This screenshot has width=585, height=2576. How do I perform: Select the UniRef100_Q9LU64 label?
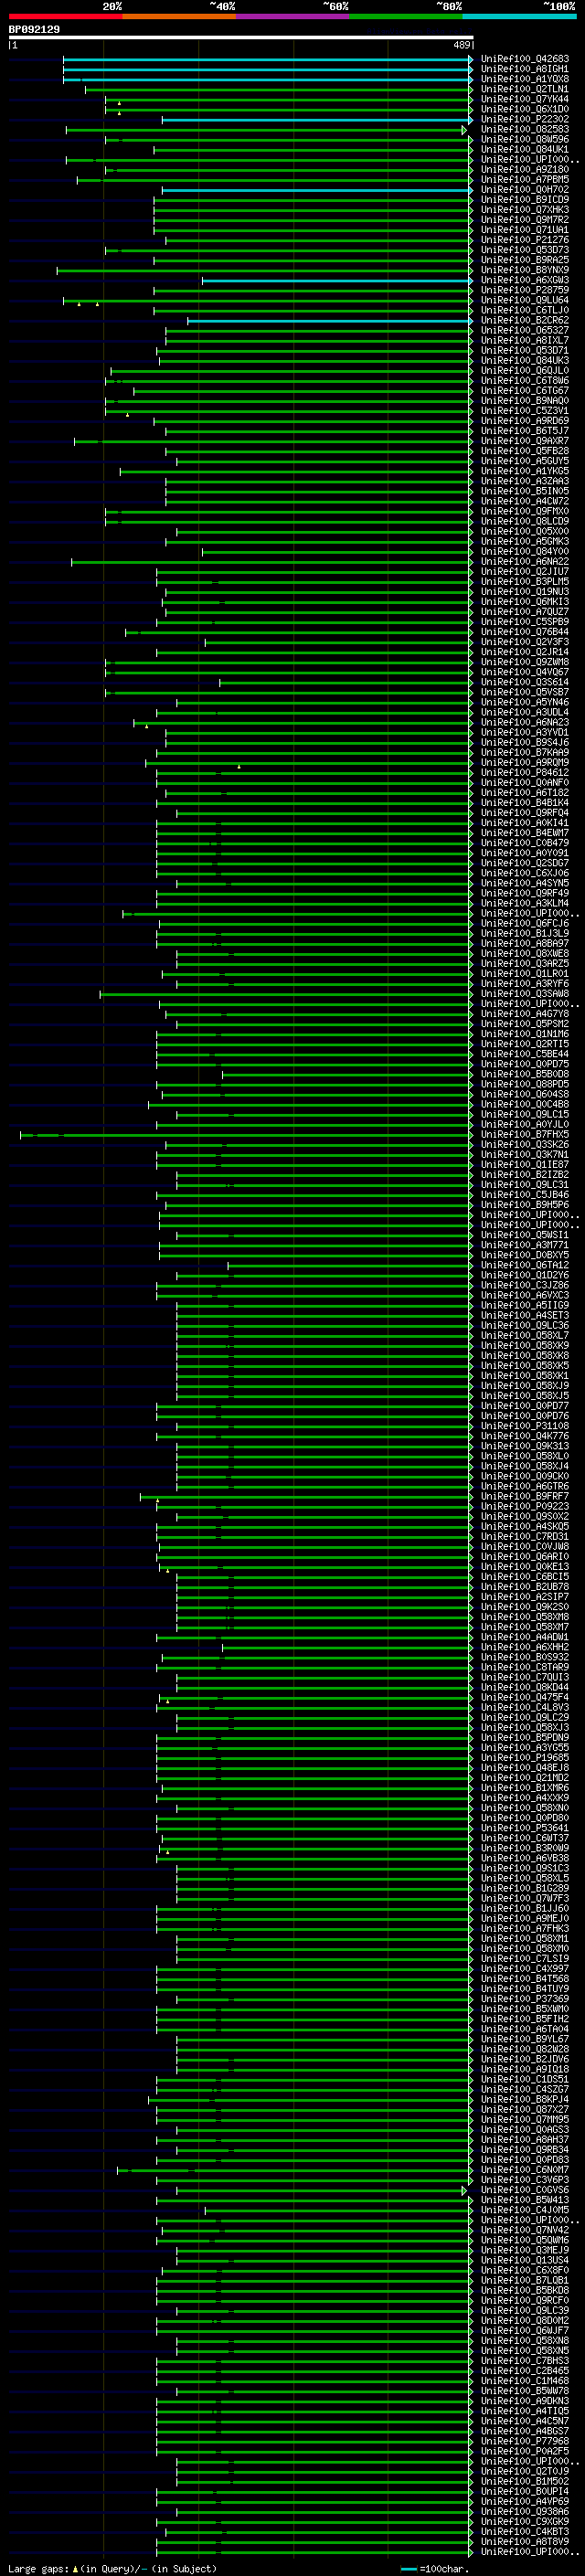[524, 300]
